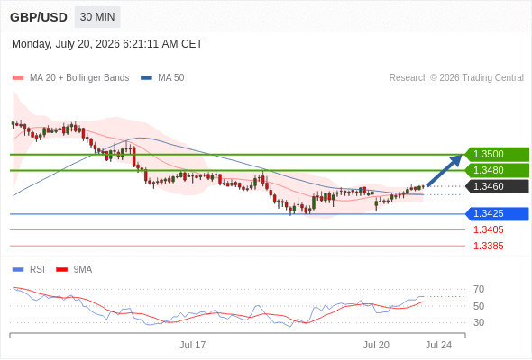Toggle the MA 50 legend label

tap(171, 78)
